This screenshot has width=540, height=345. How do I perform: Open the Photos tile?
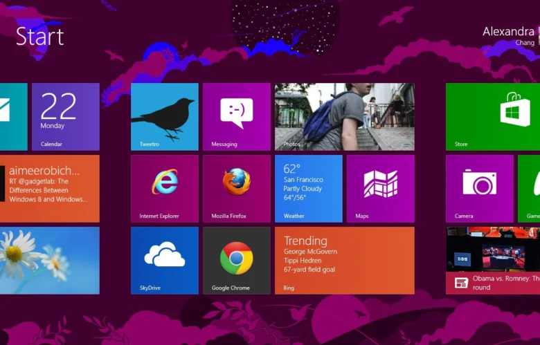click(344, 117)
